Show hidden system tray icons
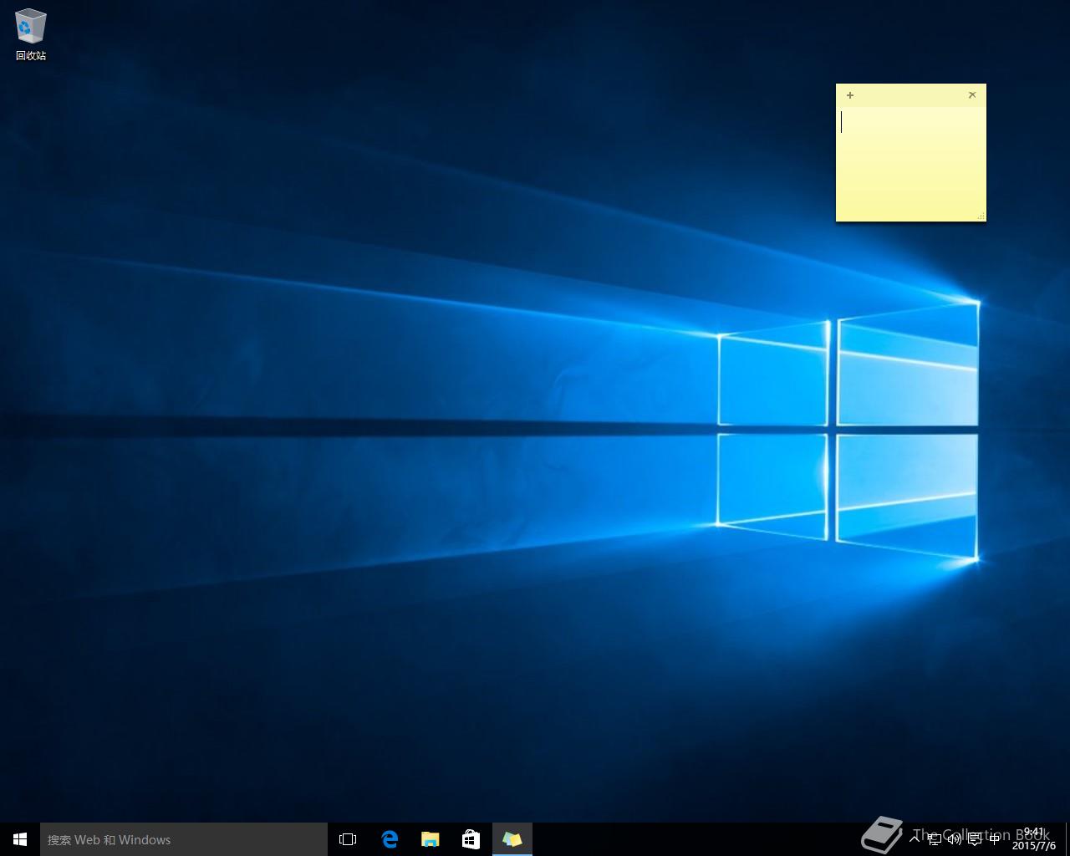 point(915,839)
